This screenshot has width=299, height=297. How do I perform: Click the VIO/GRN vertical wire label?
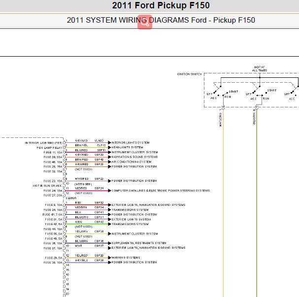click(x=254, y=119)
